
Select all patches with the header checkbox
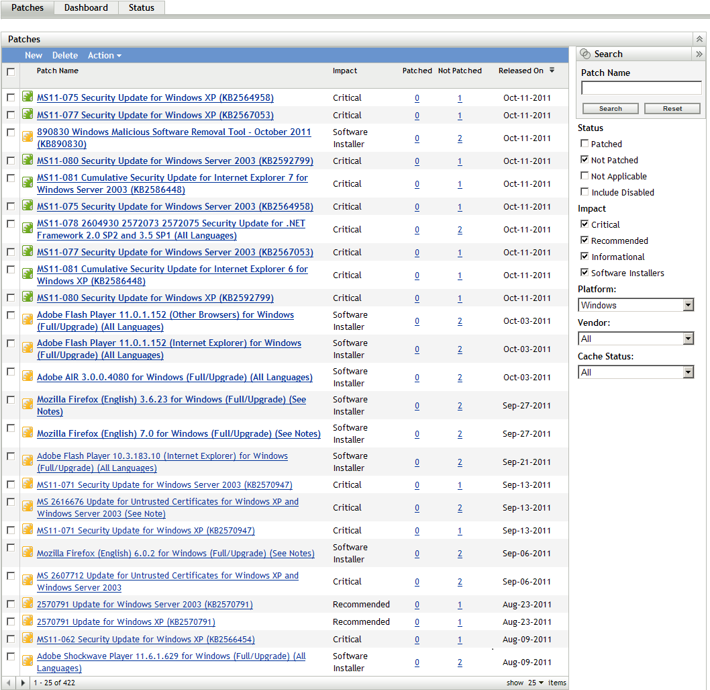[x=11, y=72]
